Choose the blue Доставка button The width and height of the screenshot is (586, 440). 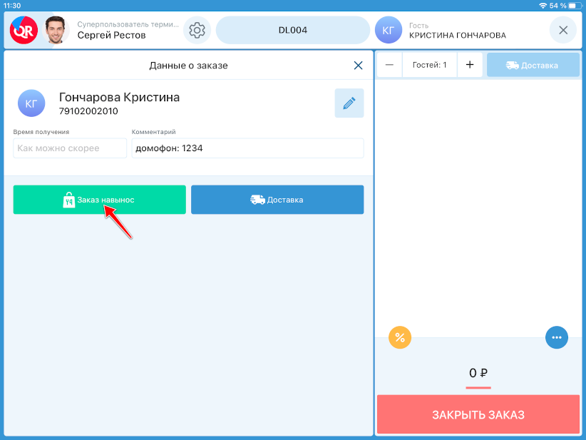[x=277, y=200]
